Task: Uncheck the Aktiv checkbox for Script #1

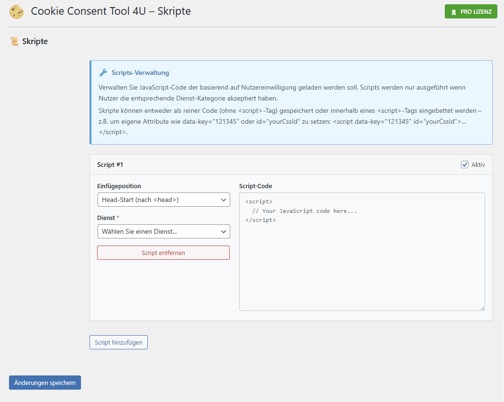Action: pos(464,164)
